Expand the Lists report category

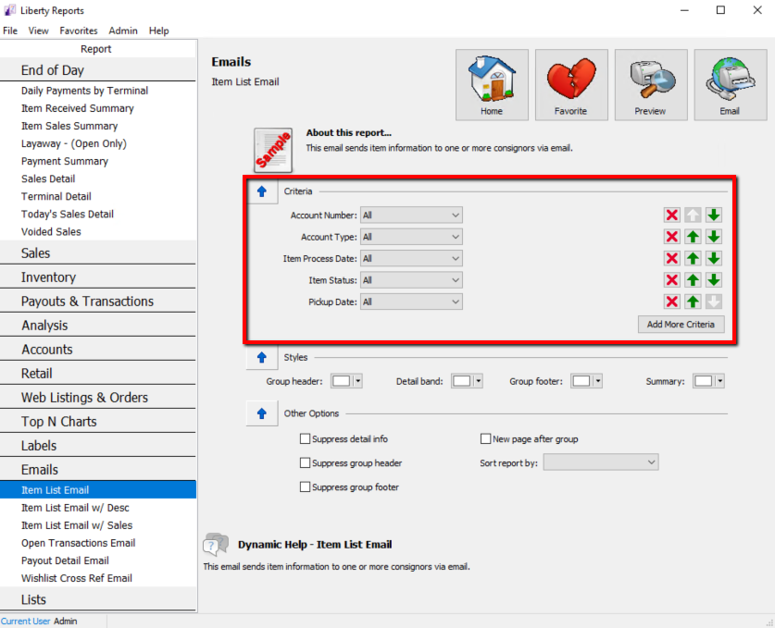(98, 600)
